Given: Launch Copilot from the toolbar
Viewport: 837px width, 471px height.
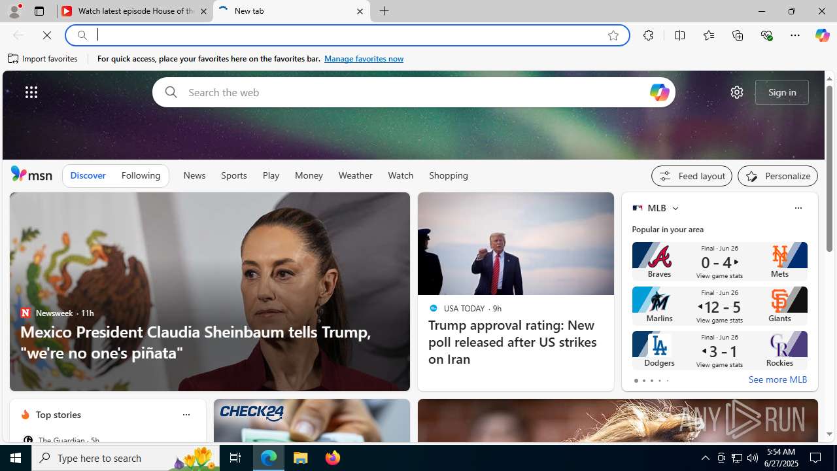Looking at the screenshot, I should (822, 35).
